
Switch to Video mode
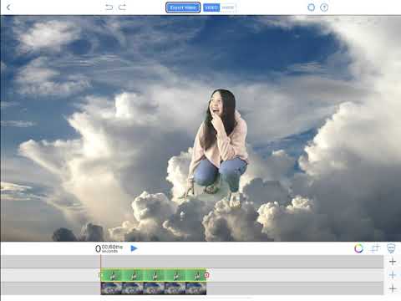[x=211, y=8]
